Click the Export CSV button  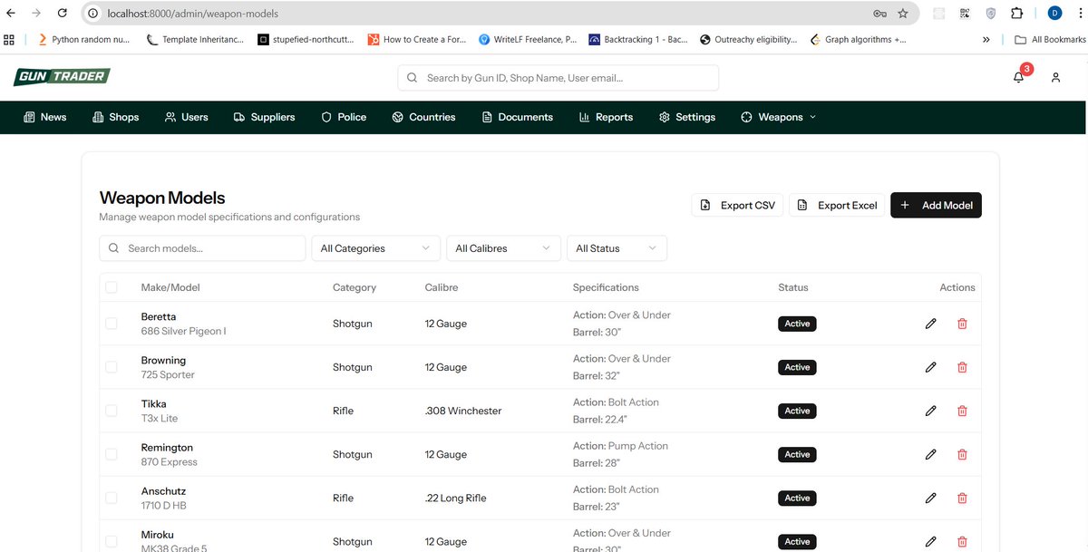pos(738,205)
